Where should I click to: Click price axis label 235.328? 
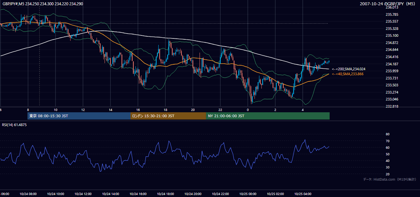(x=392, y=29)
